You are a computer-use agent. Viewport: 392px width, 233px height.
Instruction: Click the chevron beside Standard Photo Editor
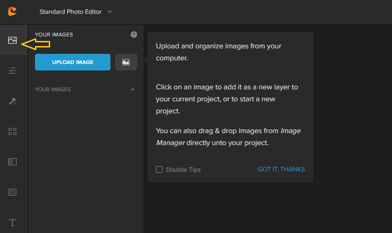(x=110, y=12)
